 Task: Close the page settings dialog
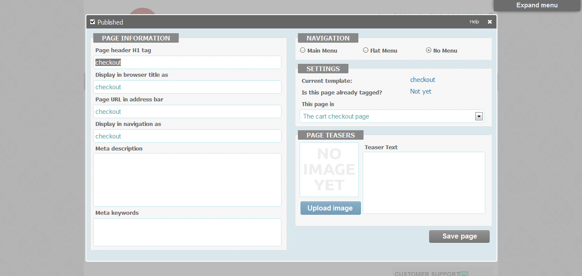coord(490,22)
